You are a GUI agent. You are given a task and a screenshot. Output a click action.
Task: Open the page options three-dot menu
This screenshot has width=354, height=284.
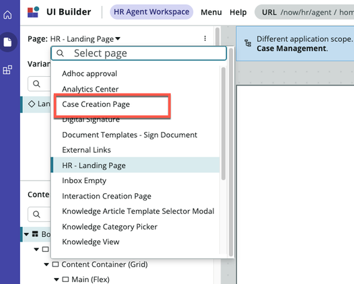click(x=205, y=38)
